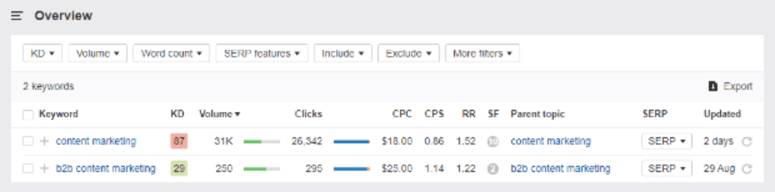The width and height of the screenshot is (775, 192).
Task: Click the SERP features badge showing 2
Action: point(493,168)
